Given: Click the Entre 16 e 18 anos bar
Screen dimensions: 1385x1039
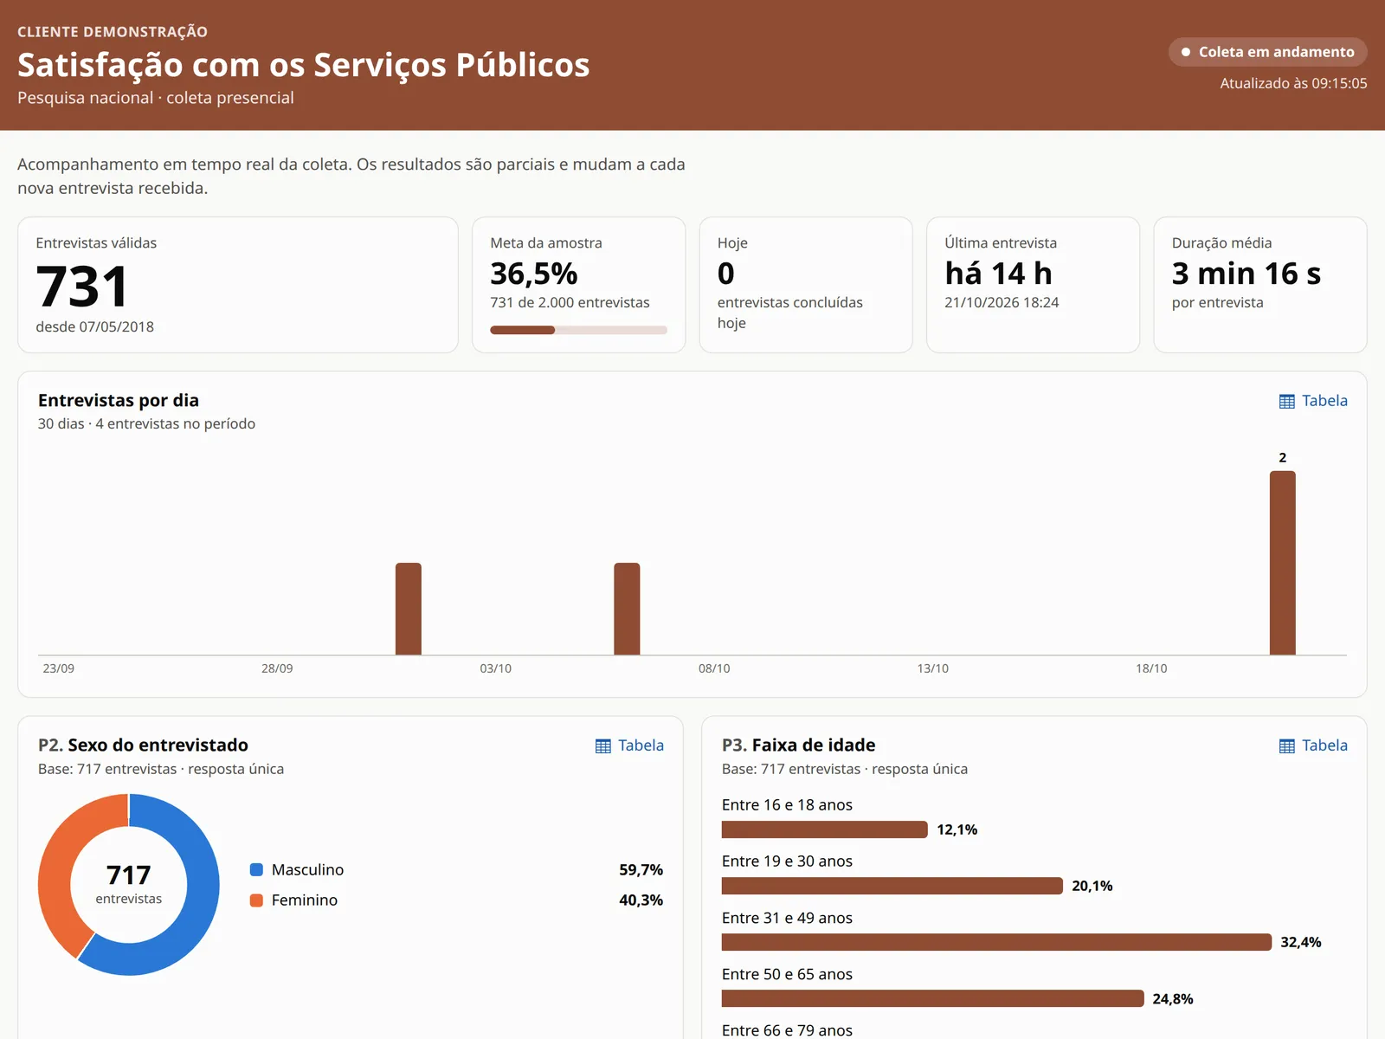Looking at the screenshot, I should [824, 829].
